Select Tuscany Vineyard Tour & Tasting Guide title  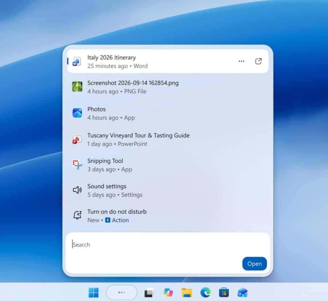(x=138, y=135)
